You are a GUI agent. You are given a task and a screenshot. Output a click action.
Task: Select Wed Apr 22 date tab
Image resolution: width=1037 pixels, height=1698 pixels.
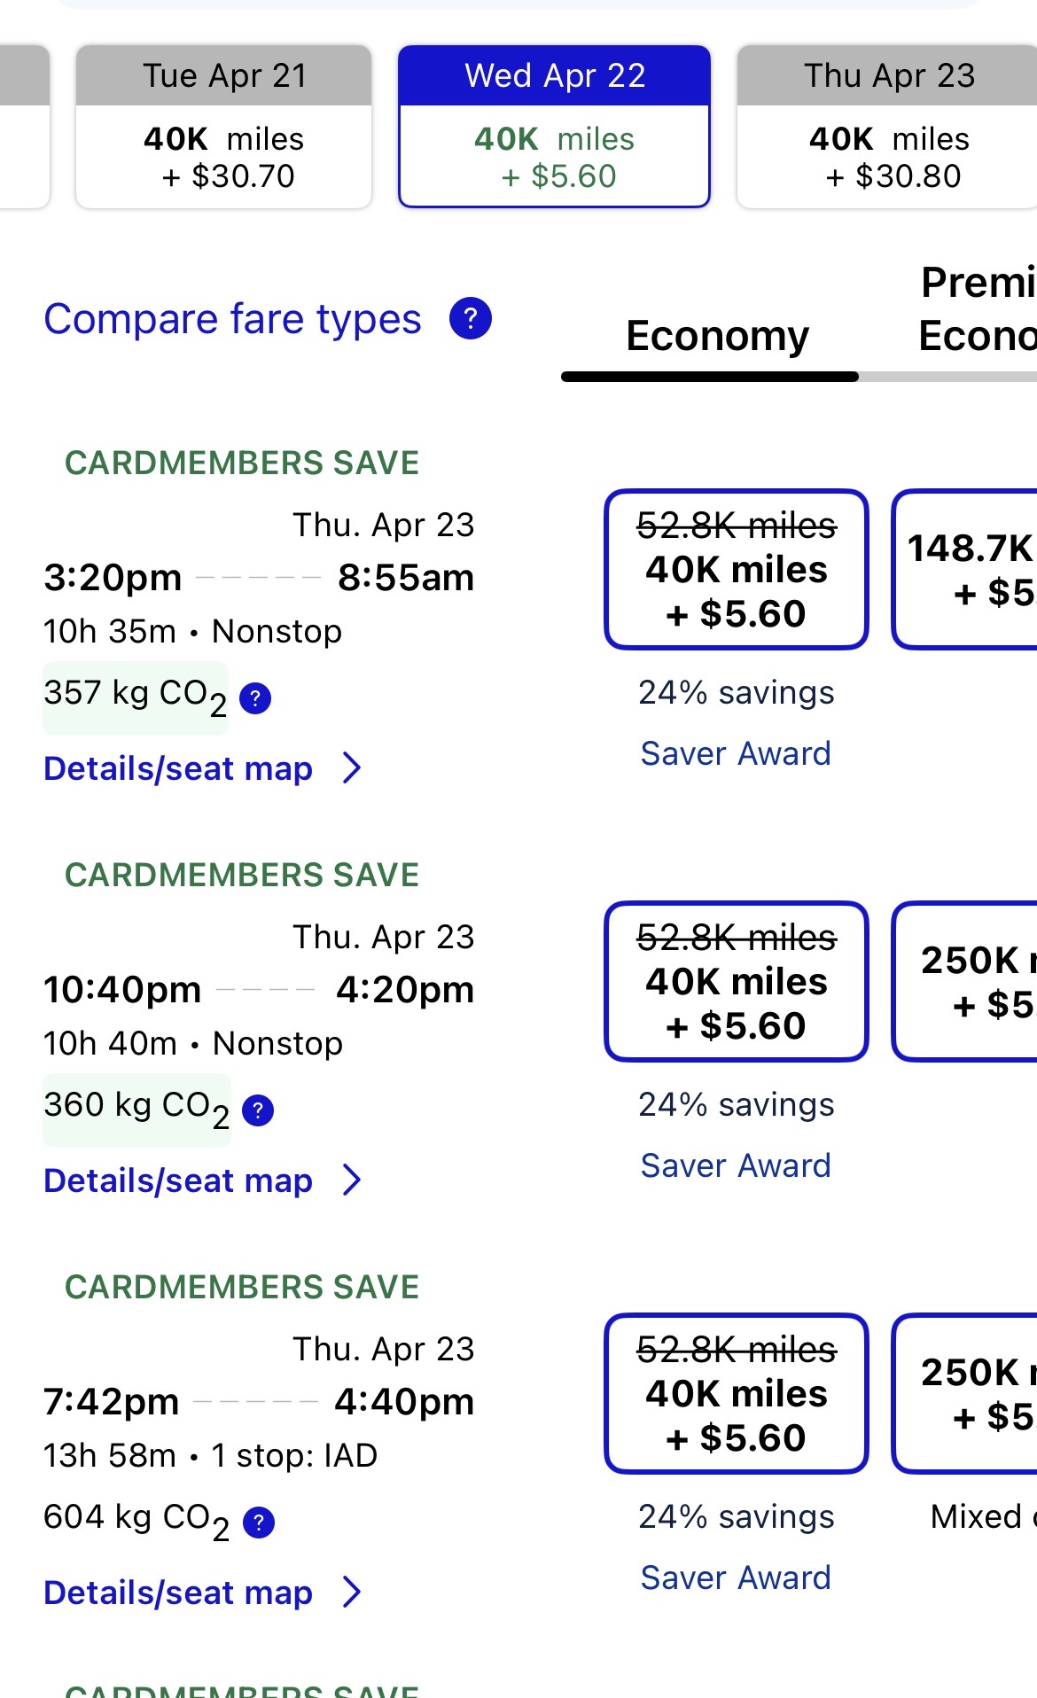[x=555, y=127]
